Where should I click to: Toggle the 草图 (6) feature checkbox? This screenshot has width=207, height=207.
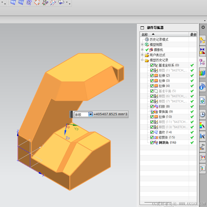[152, 96]
